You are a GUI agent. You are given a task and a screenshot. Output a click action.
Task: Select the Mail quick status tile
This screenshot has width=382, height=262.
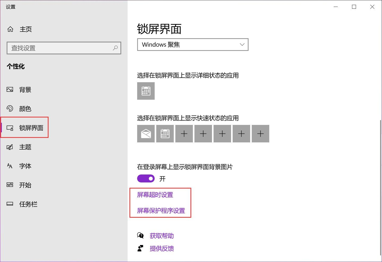tap(146, 134)
